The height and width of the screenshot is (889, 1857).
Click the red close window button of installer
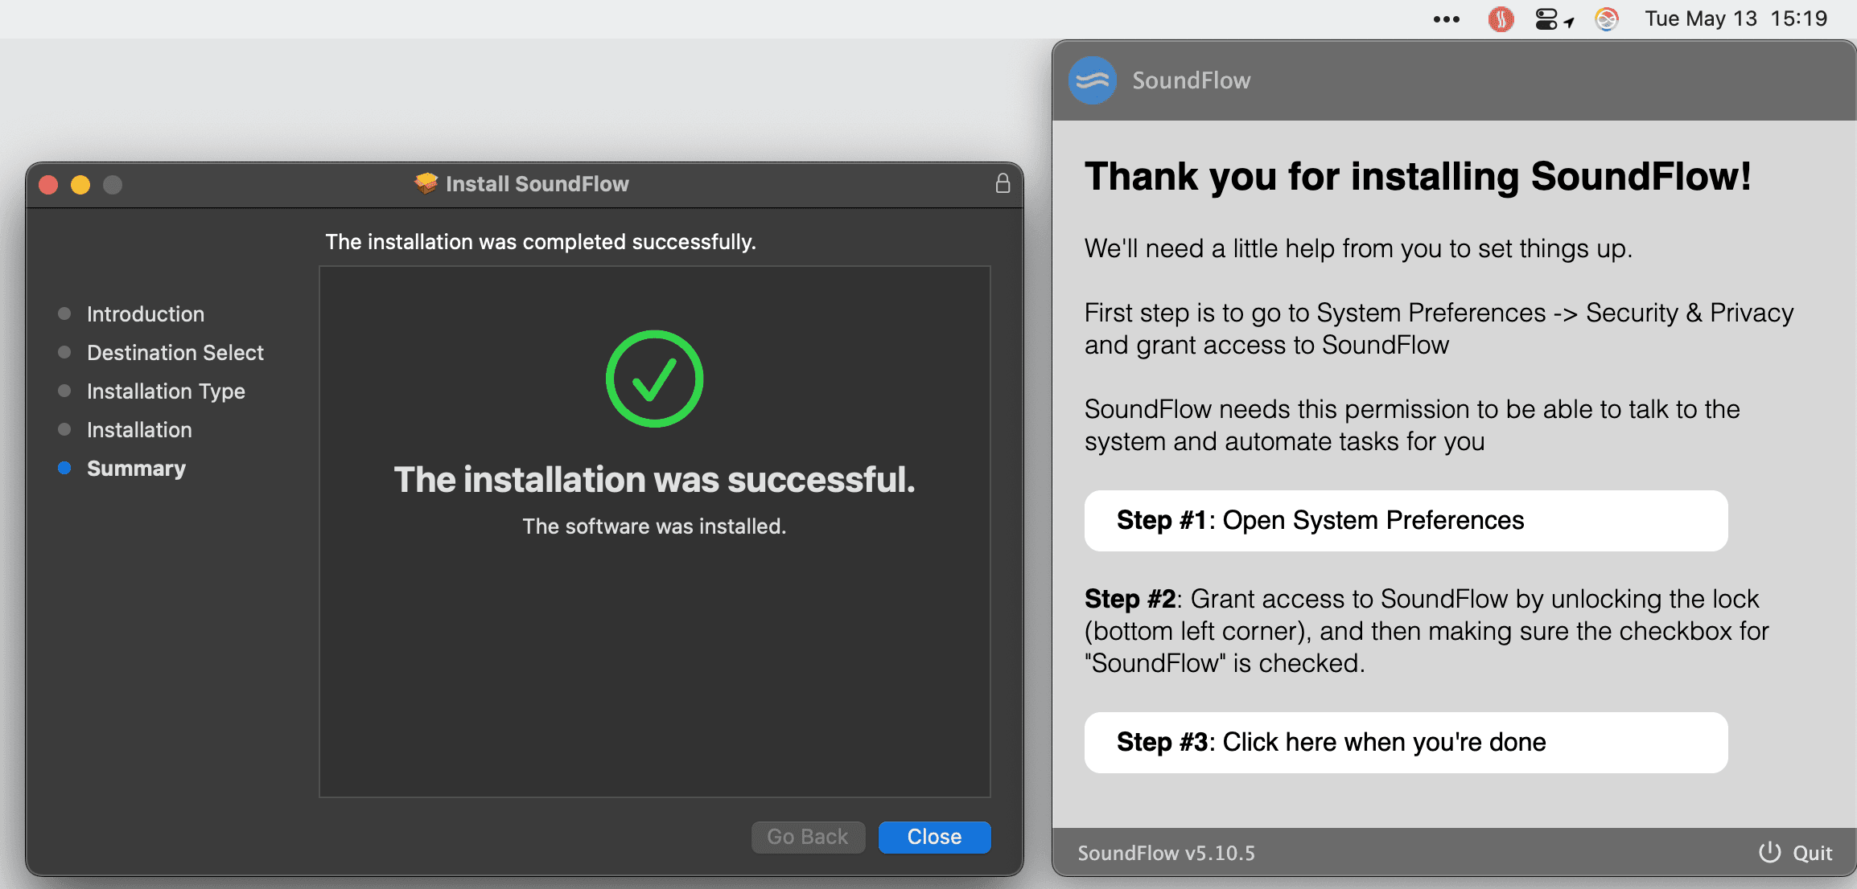[x=48, y=185]
